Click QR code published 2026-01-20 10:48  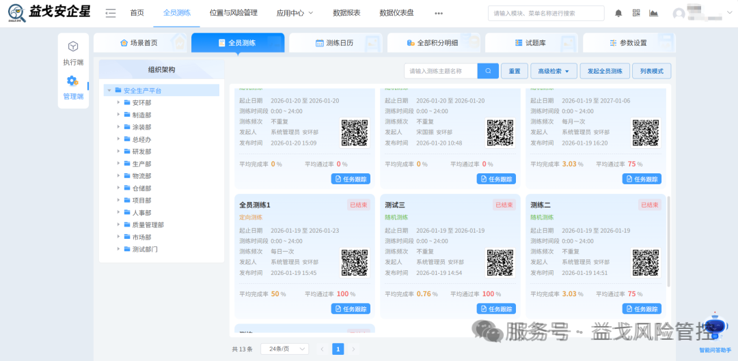point(500,132)
